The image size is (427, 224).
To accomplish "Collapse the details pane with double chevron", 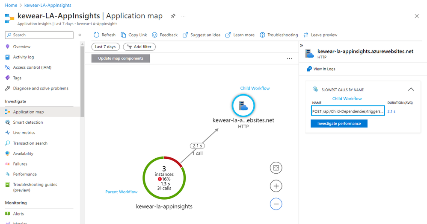I will (302, 45).
